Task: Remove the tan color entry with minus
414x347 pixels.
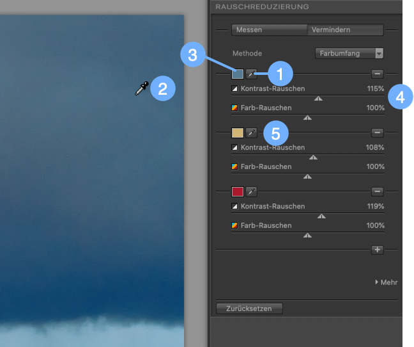Action: coord(378,133)
